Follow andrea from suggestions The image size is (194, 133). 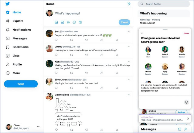tap(181, 112)
